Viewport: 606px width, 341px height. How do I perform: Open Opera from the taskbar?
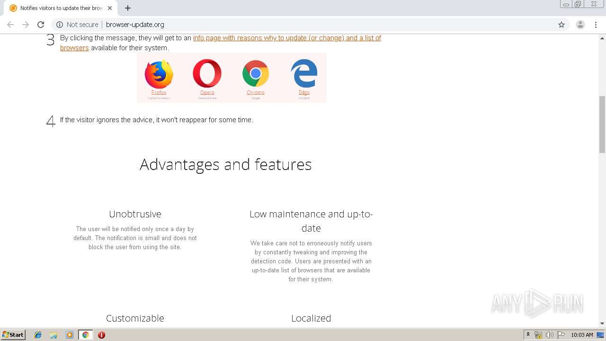[x=101, y=335]
